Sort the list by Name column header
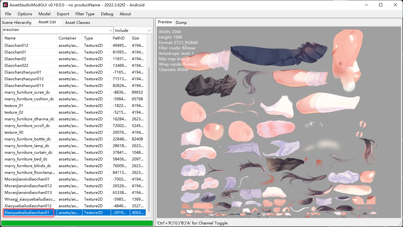 pos(29,38)
